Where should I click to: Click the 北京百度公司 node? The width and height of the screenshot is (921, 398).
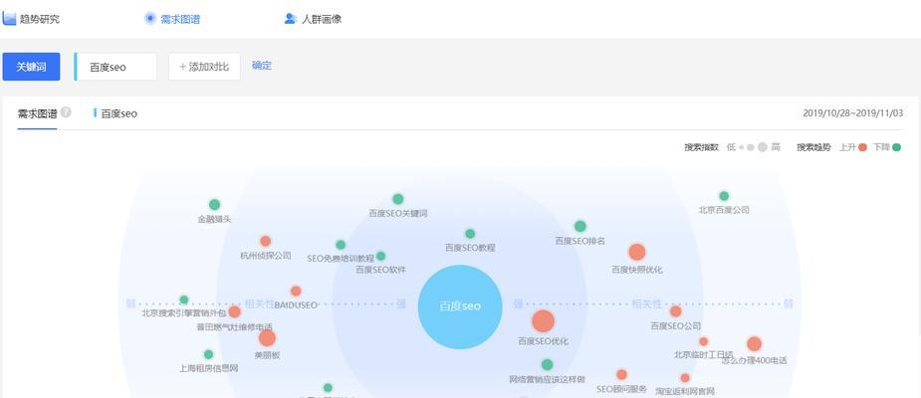click(724, 196)
